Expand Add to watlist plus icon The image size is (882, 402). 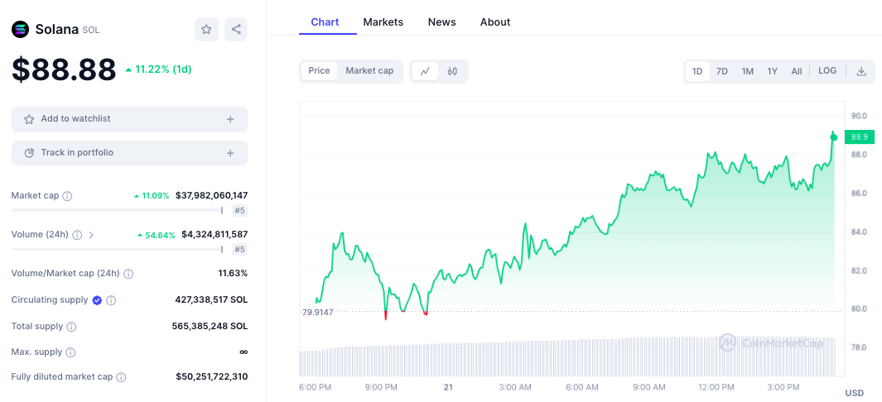click(x=230, y=119)
